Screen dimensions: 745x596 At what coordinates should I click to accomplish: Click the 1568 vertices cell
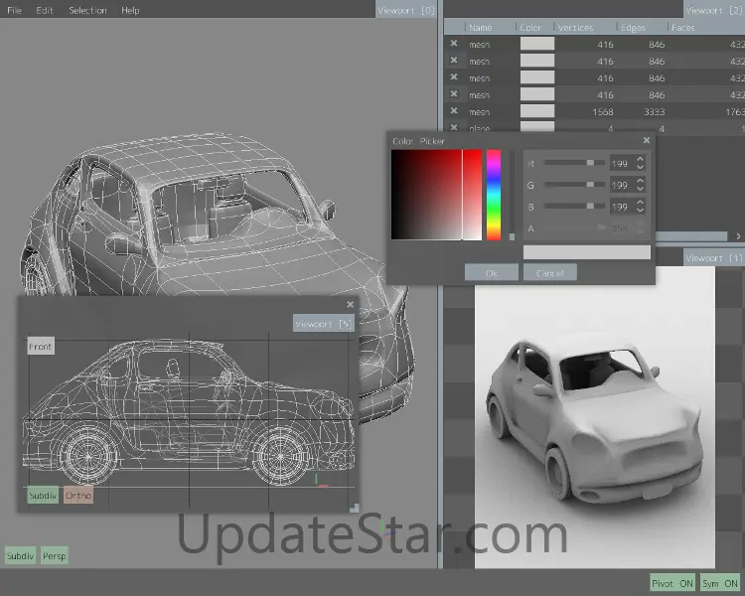(603, 111)
